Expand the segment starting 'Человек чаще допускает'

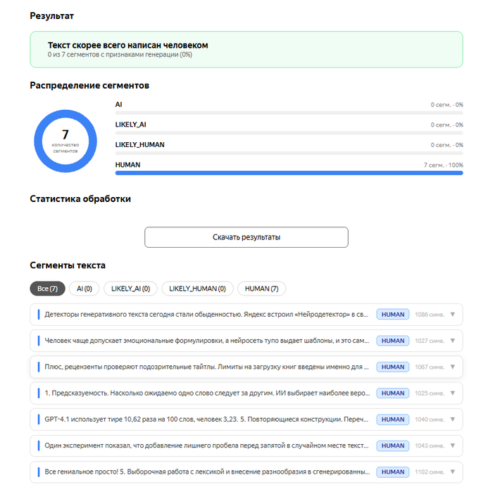(x=453, y=341)
